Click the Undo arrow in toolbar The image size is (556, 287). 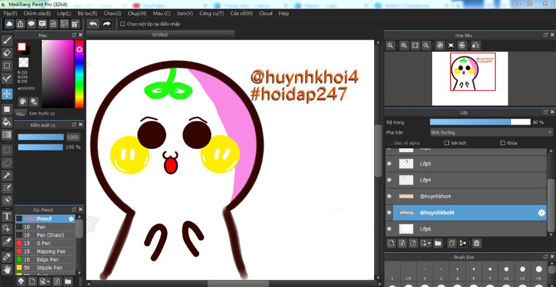click(x=93, y=24)
